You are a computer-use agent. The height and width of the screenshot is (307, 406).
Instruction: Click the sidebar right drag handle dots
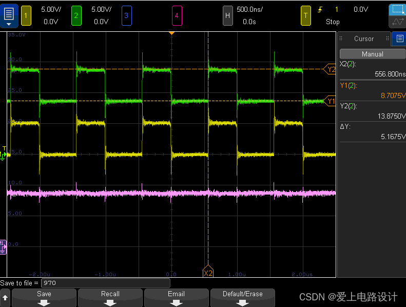click(388, 39)
